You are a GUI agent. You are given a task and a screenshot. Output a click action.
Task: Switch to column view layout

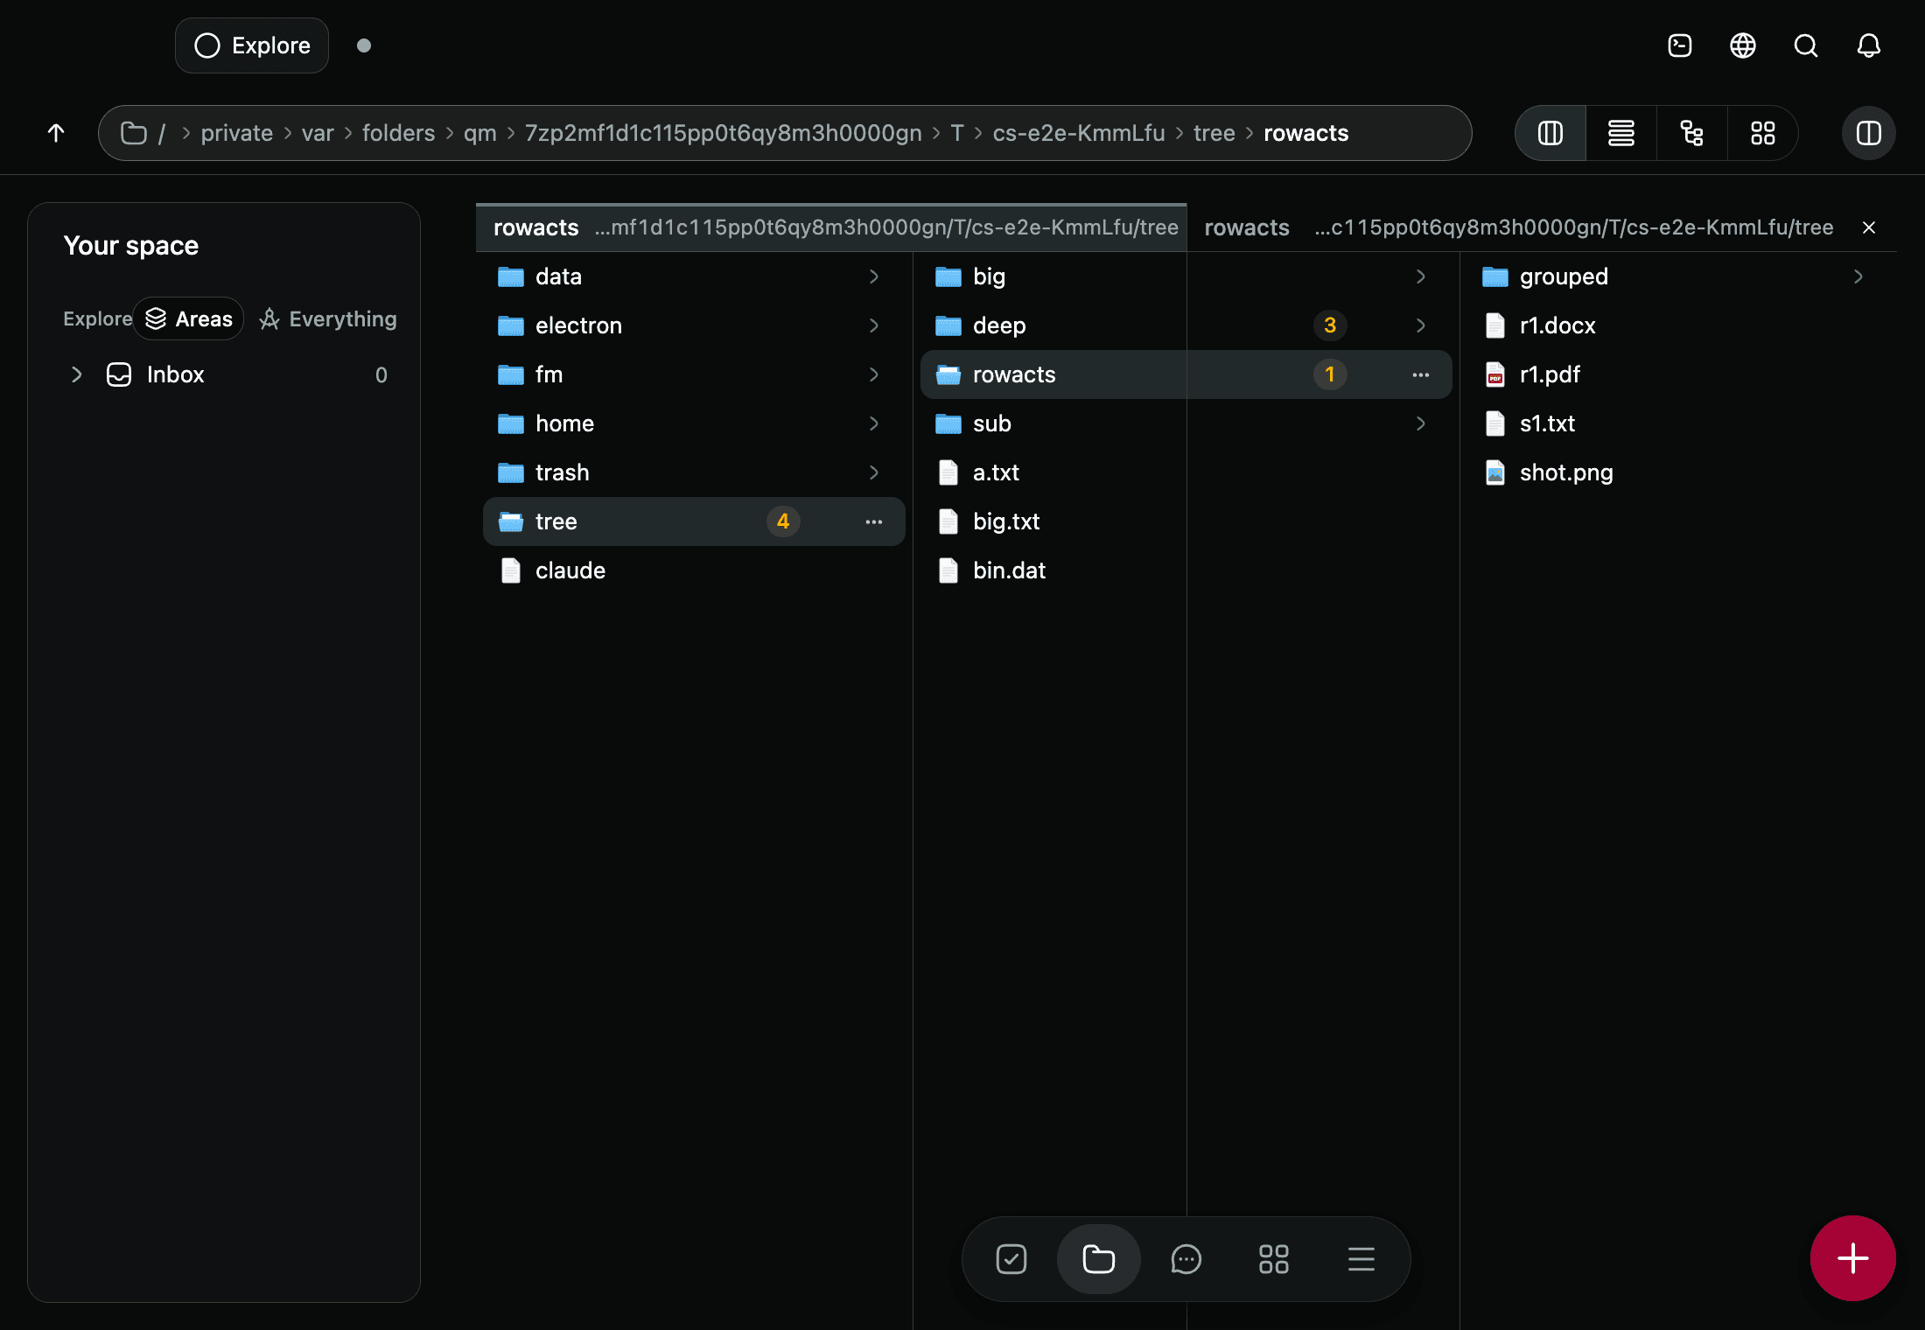(1550, 133)
